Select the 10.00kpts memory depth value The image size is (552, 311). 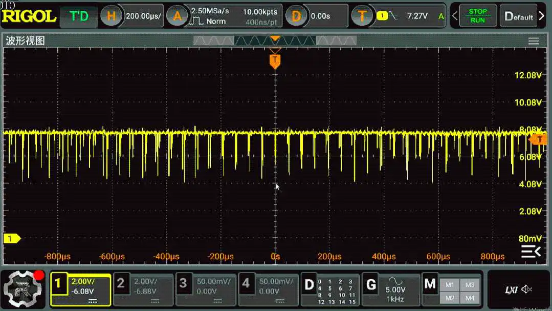point(260,12)
